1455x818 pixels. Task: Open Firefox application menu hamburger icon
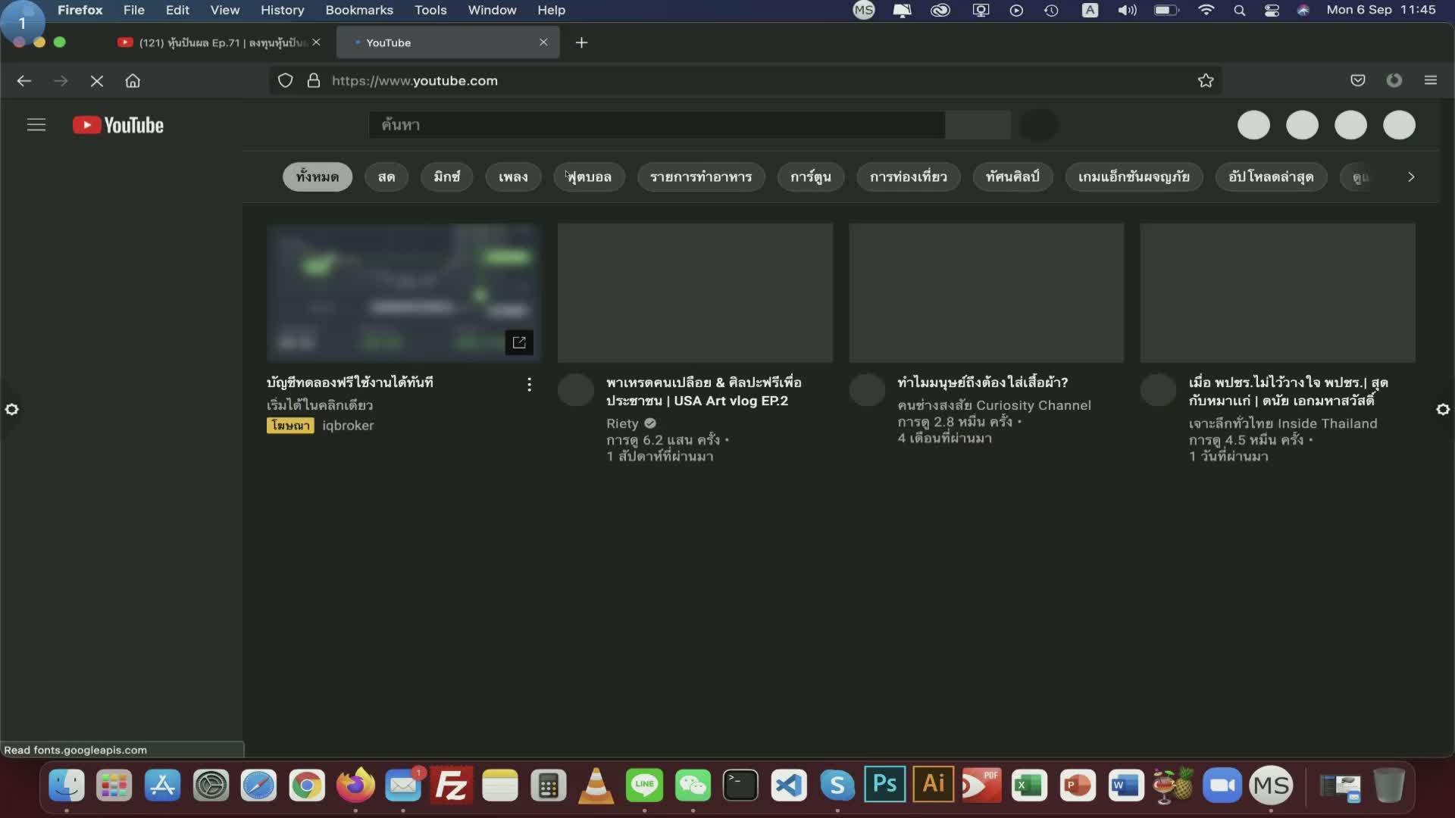click(x=1430, y=81)
